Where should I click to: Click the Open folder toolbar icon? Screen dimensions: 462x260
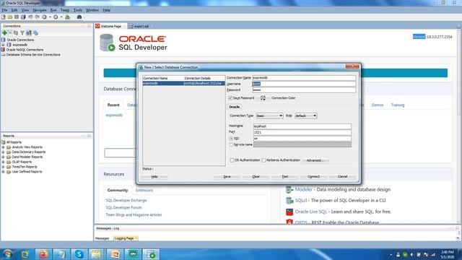[10, 17]
